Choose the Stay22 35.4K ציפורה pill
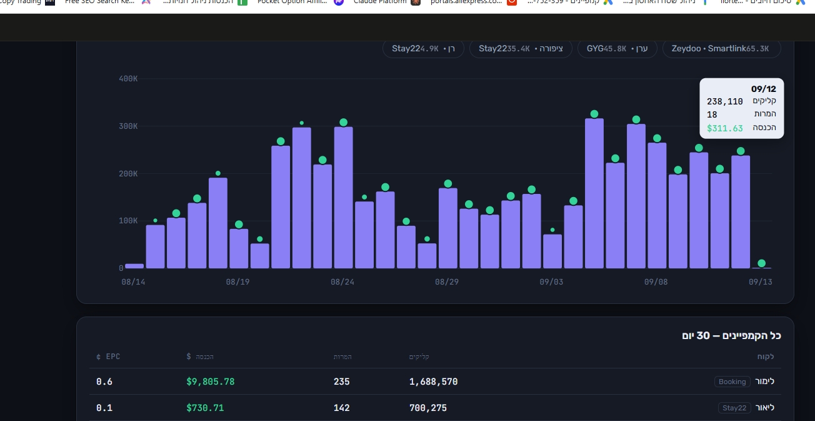Viewport: 815px width, 421px height. tap(521, 48)
